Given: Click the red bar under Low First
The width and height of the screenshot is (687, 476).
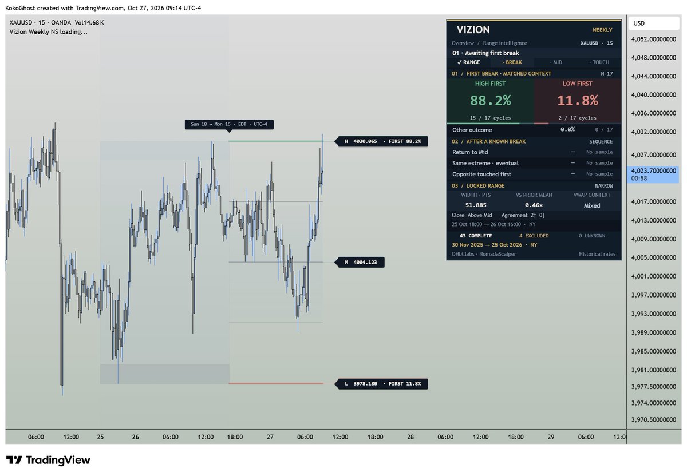Looking at the screenshot, I should click(x=541, y=124).
